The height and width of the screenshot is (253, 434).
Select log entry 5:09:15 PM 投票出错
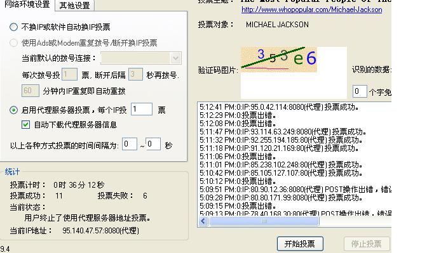coord(238,206)
